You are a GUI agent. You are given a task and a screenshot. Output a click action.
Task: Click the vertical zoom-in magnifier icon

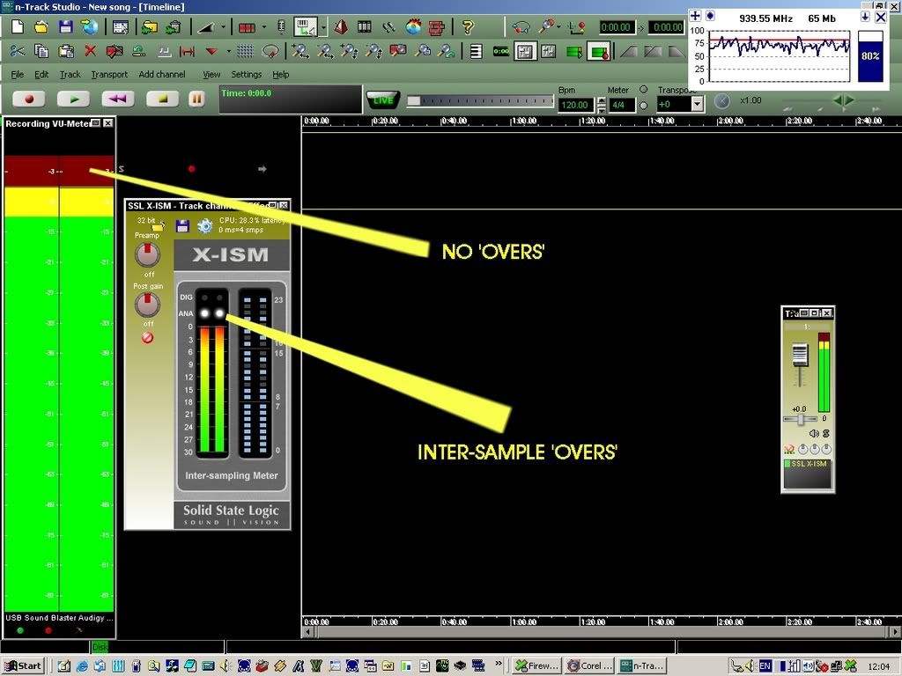[x=349, y=52]
